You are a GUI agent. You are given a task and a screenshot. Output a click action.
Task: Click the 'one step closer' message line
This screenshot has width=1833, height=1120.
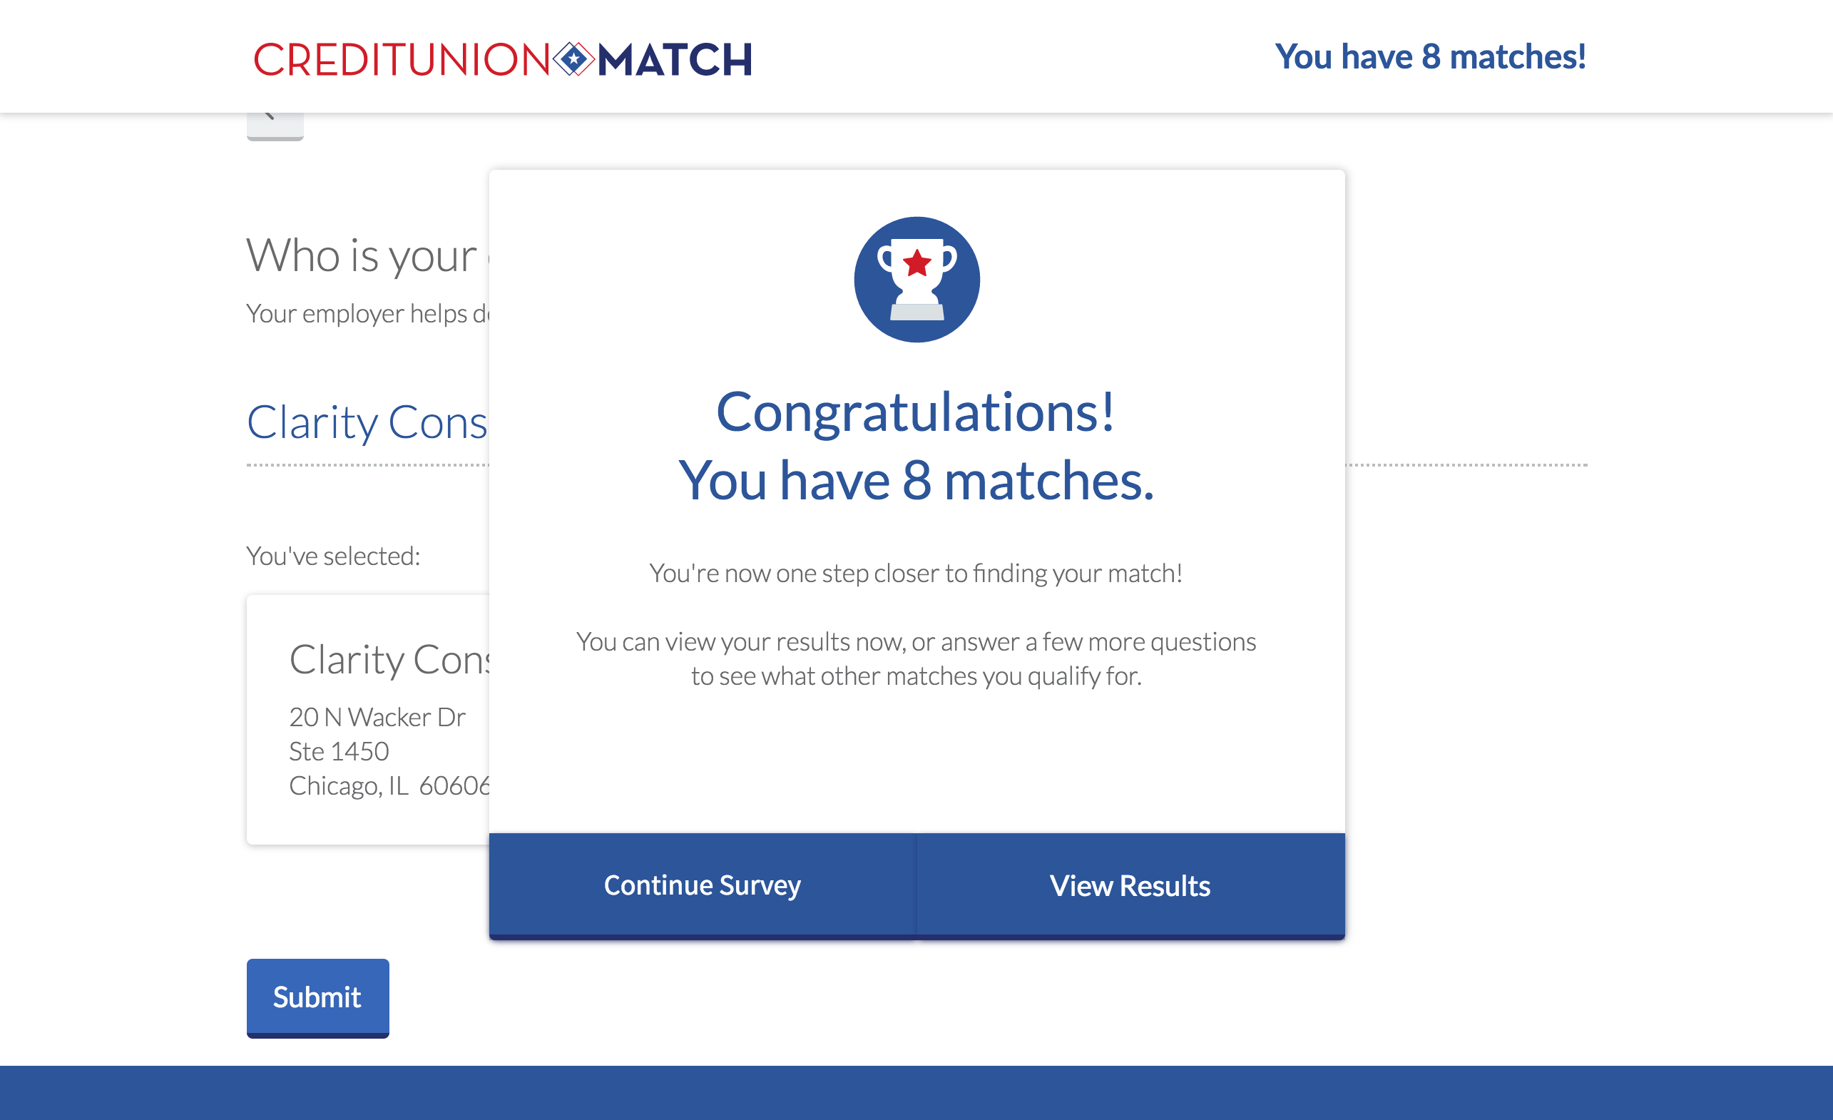tap(916, 573)
